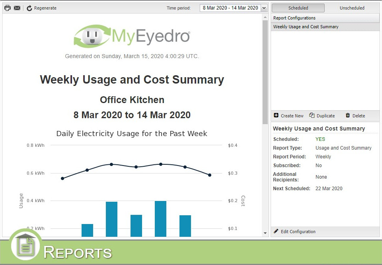Click the REPORTS footer banner title

tap(78, 252)
